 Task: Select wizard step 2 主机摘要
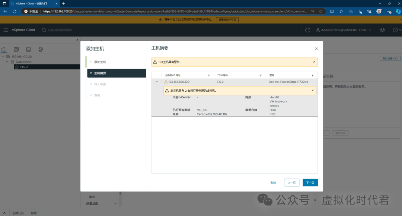coord(117,73)
